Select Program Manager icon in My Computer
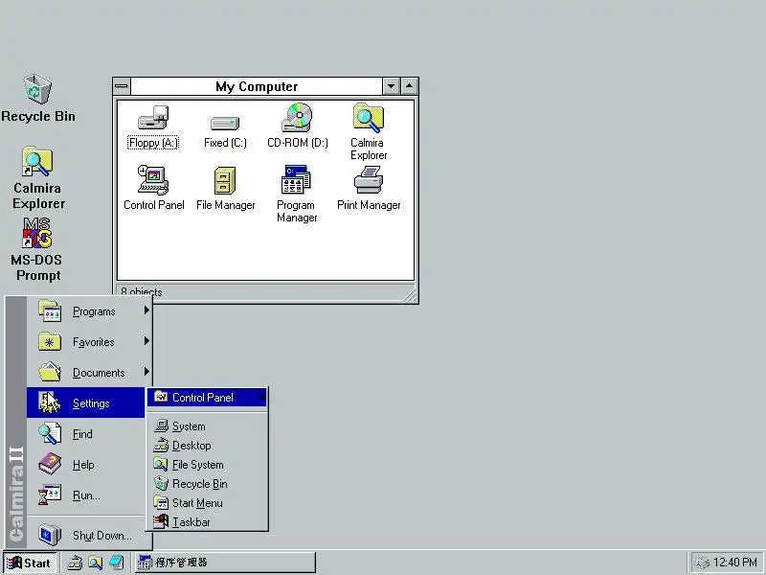Image resolution: width=766 pixels, height=575 pixels. 297,195
